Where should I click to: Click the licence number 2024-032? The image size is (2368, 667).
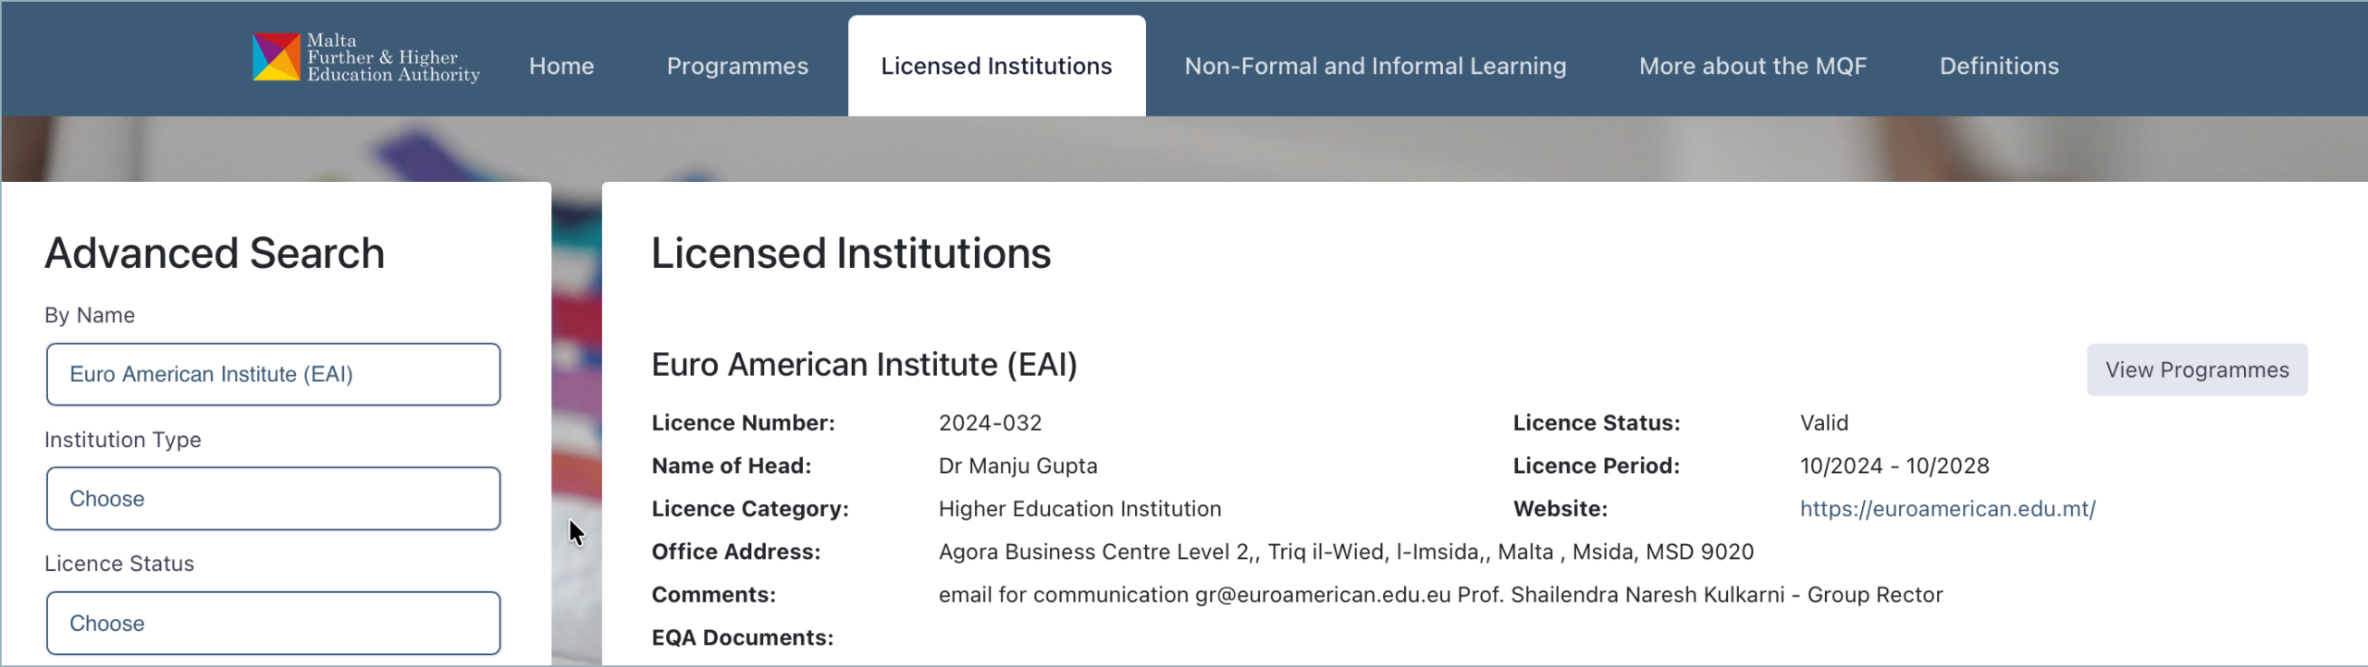coord(990,423)
